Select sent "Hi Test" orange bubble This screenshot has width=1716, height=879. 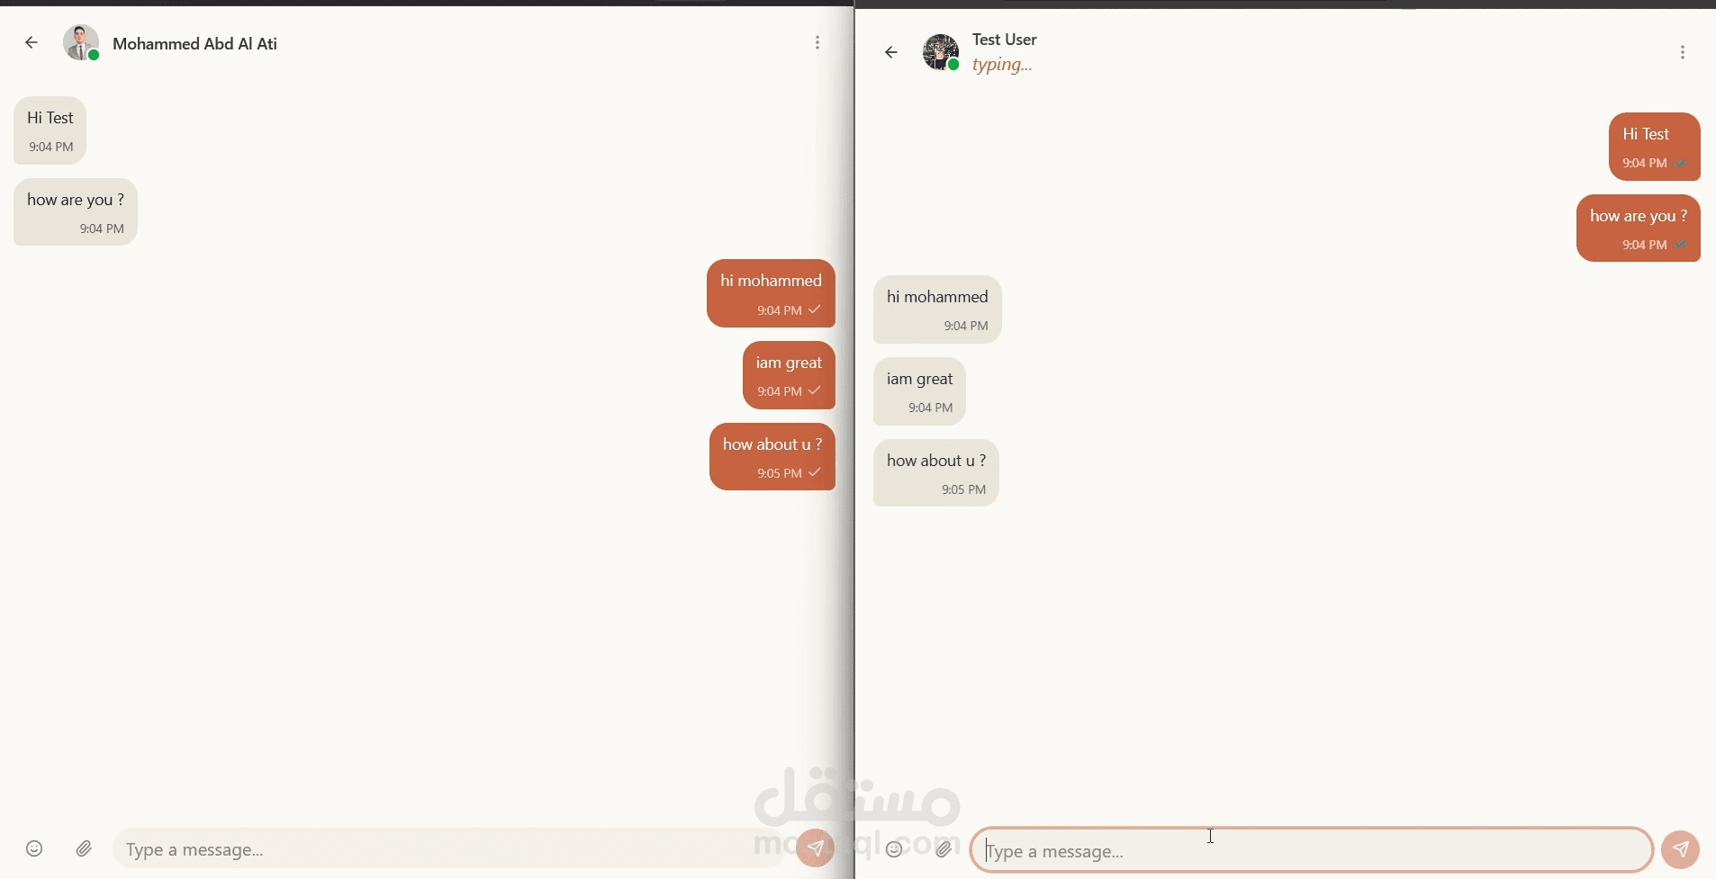click(x=1655, y=147)
